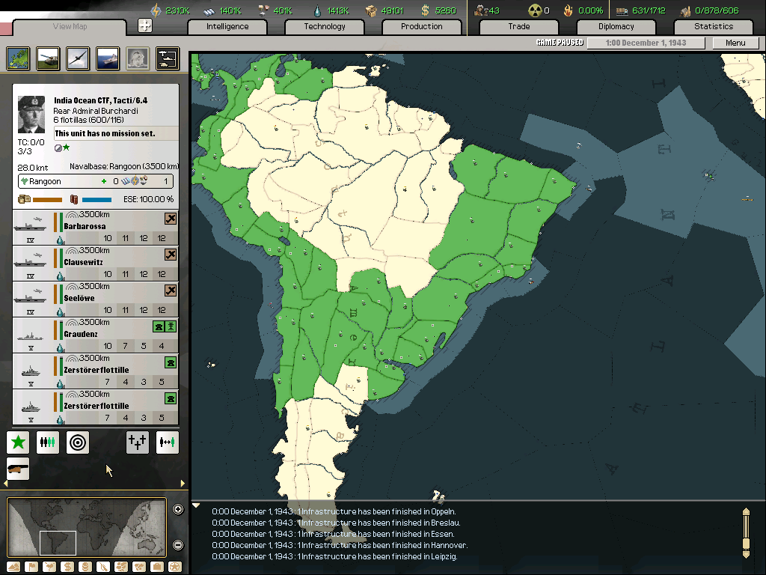
Task: Select the terrain map mode icon
Action: (x=13, y=567)
